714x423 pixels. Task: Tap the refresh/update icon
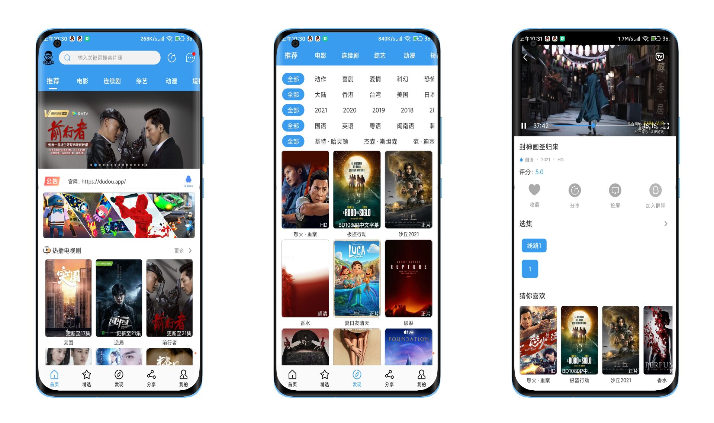171,57
